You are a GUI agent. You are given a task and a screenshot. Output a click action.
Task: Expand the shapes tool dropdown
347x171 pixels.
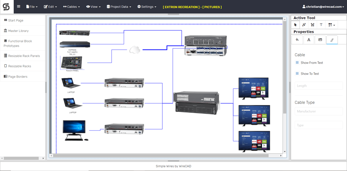331,25
